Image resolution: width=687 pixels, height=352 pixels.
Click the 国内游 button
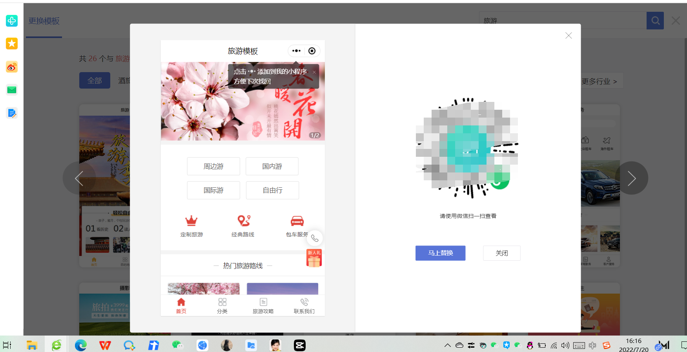[x=272, y=166]
